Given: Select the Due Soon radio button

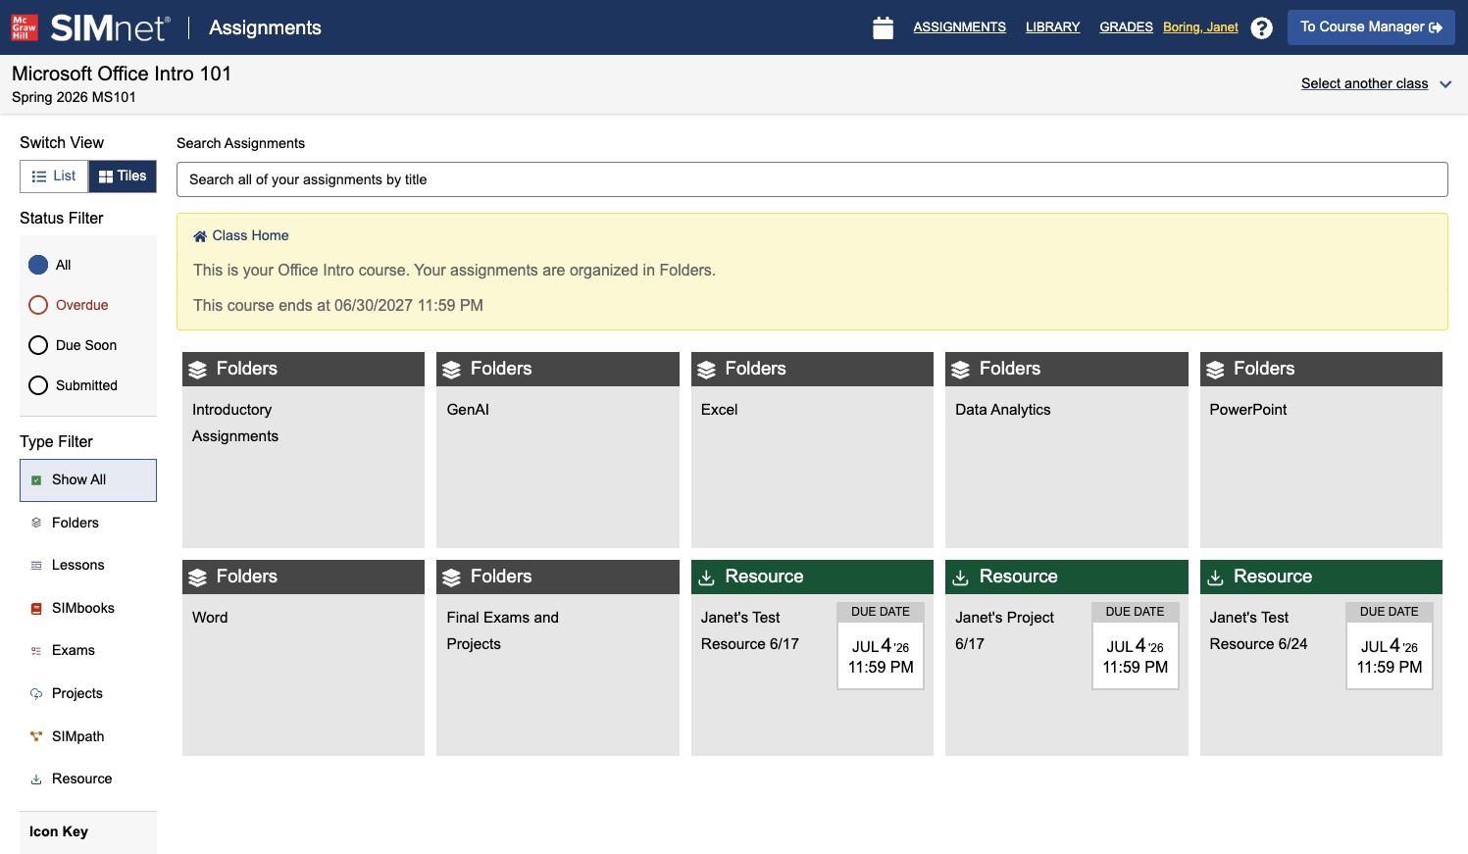Looking at the screenshot, I should 38,345.
